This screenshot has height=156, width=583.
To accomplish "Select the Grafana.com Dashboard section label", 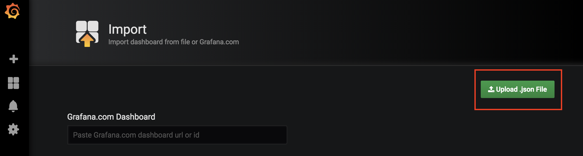I will [x=111, y=117].
